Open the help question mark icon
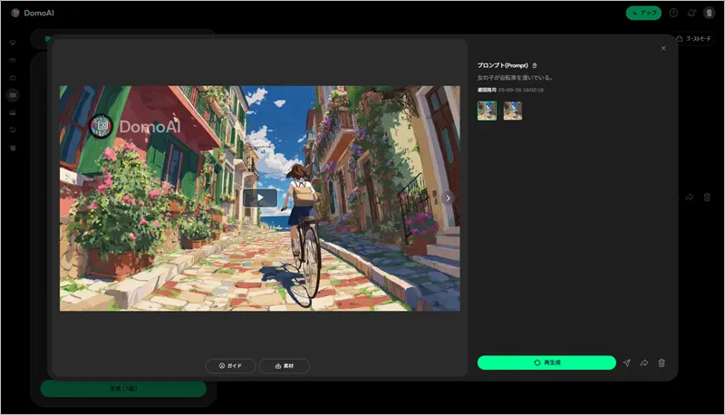The width and height of the screenshot is (725, 415). coord(673,13)
